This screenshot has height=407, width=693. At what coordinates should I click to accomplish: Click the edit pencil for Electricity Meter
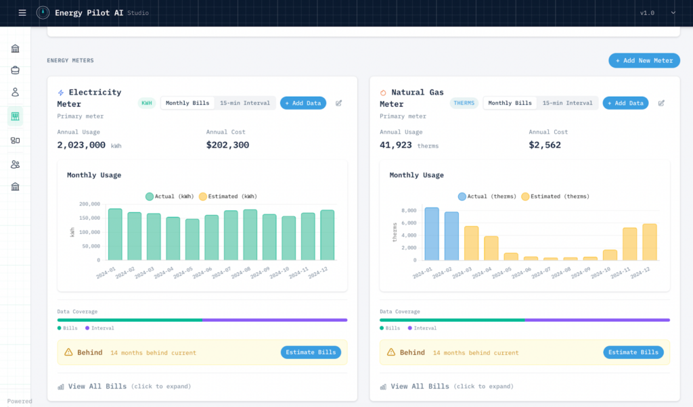(x=339, y=103)
